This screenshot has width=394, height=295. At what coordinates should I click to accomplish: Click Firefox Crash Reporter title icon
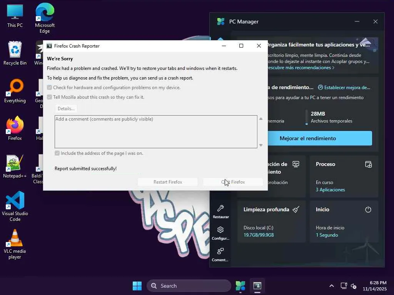[x=49, y=46]
